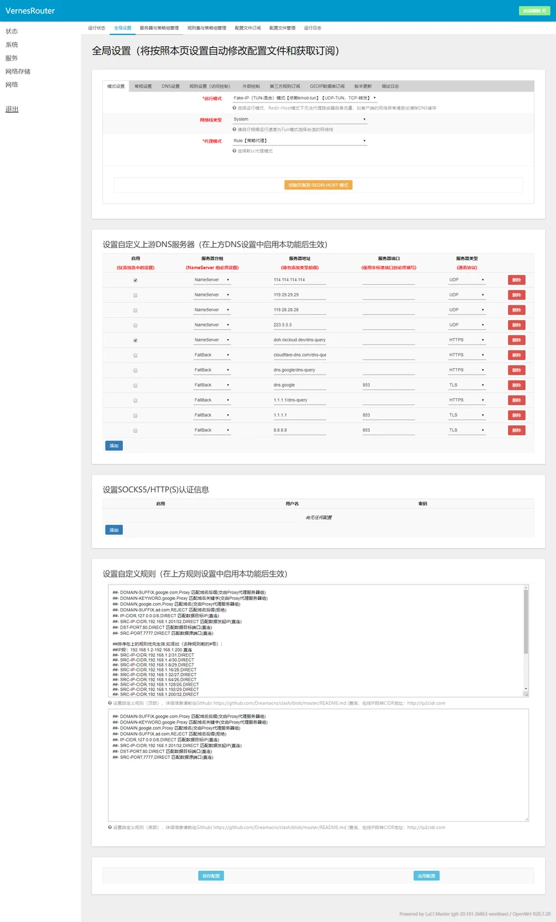Open the 调试日志 sub-tab
This screenshot has height=922, width=556.
390,86
